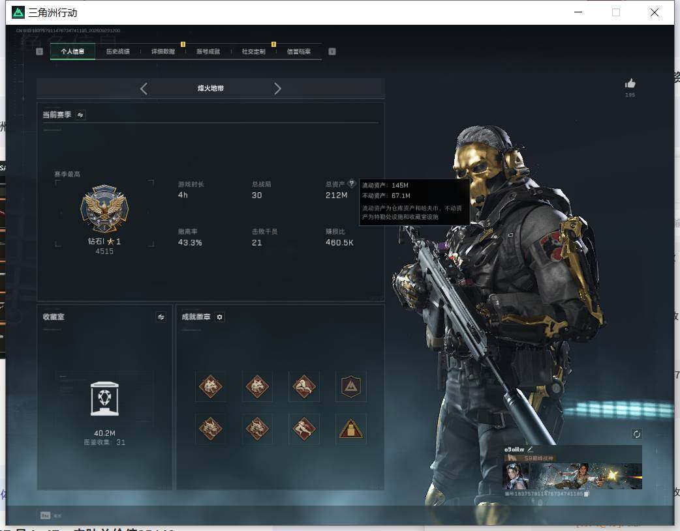The image size is (680, 531).
Task: Click the extraction rate value 43.3%
Action: tap(190, 242)
